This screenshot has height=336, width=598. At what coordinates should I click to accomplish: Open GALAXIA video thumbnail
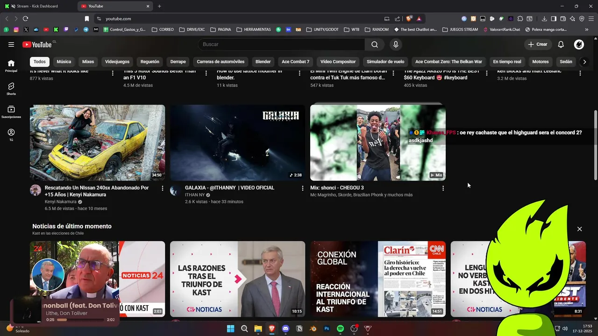[237, 142]
